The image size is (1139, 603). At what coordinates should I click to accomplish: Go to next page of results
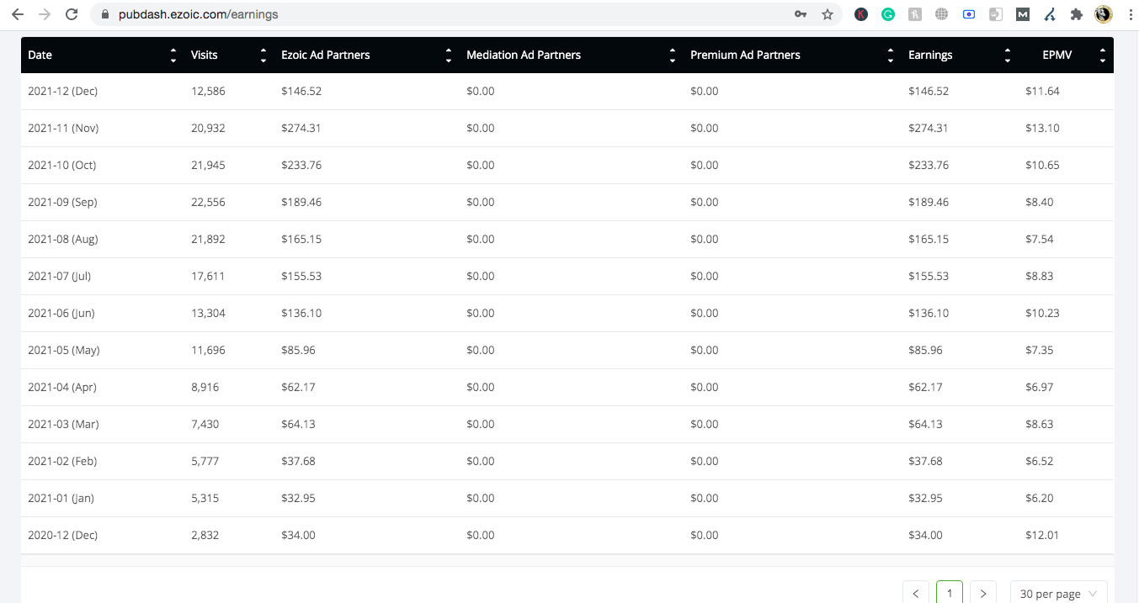[x=983, y=593]
